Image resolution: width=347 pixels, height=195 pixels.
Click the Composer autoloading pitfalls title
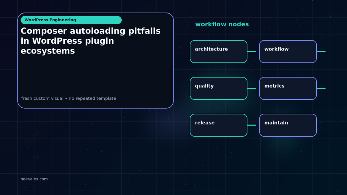[90, 41]
